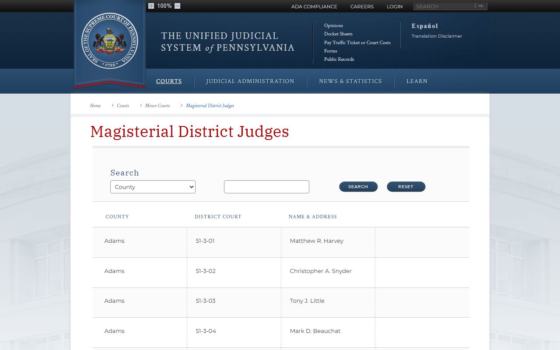Click the Supreme Court of Pennsylvania seal
Image resolution: width=560 pixels, height=350 pixels.
tap(110, 41)
